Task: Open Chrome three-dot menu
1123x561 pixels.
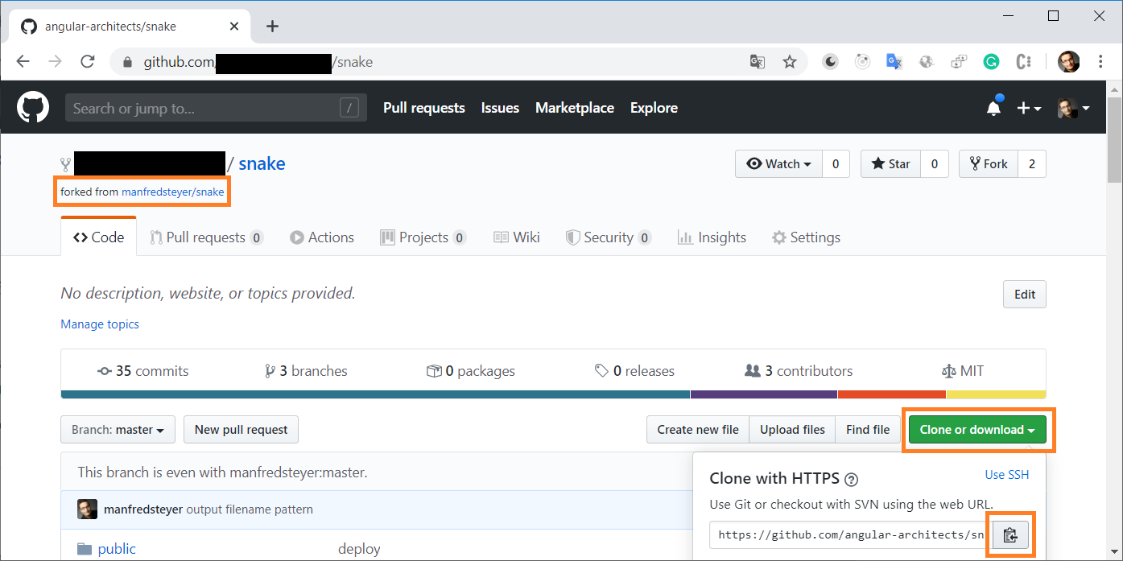Action: [x=1100, y=61]
